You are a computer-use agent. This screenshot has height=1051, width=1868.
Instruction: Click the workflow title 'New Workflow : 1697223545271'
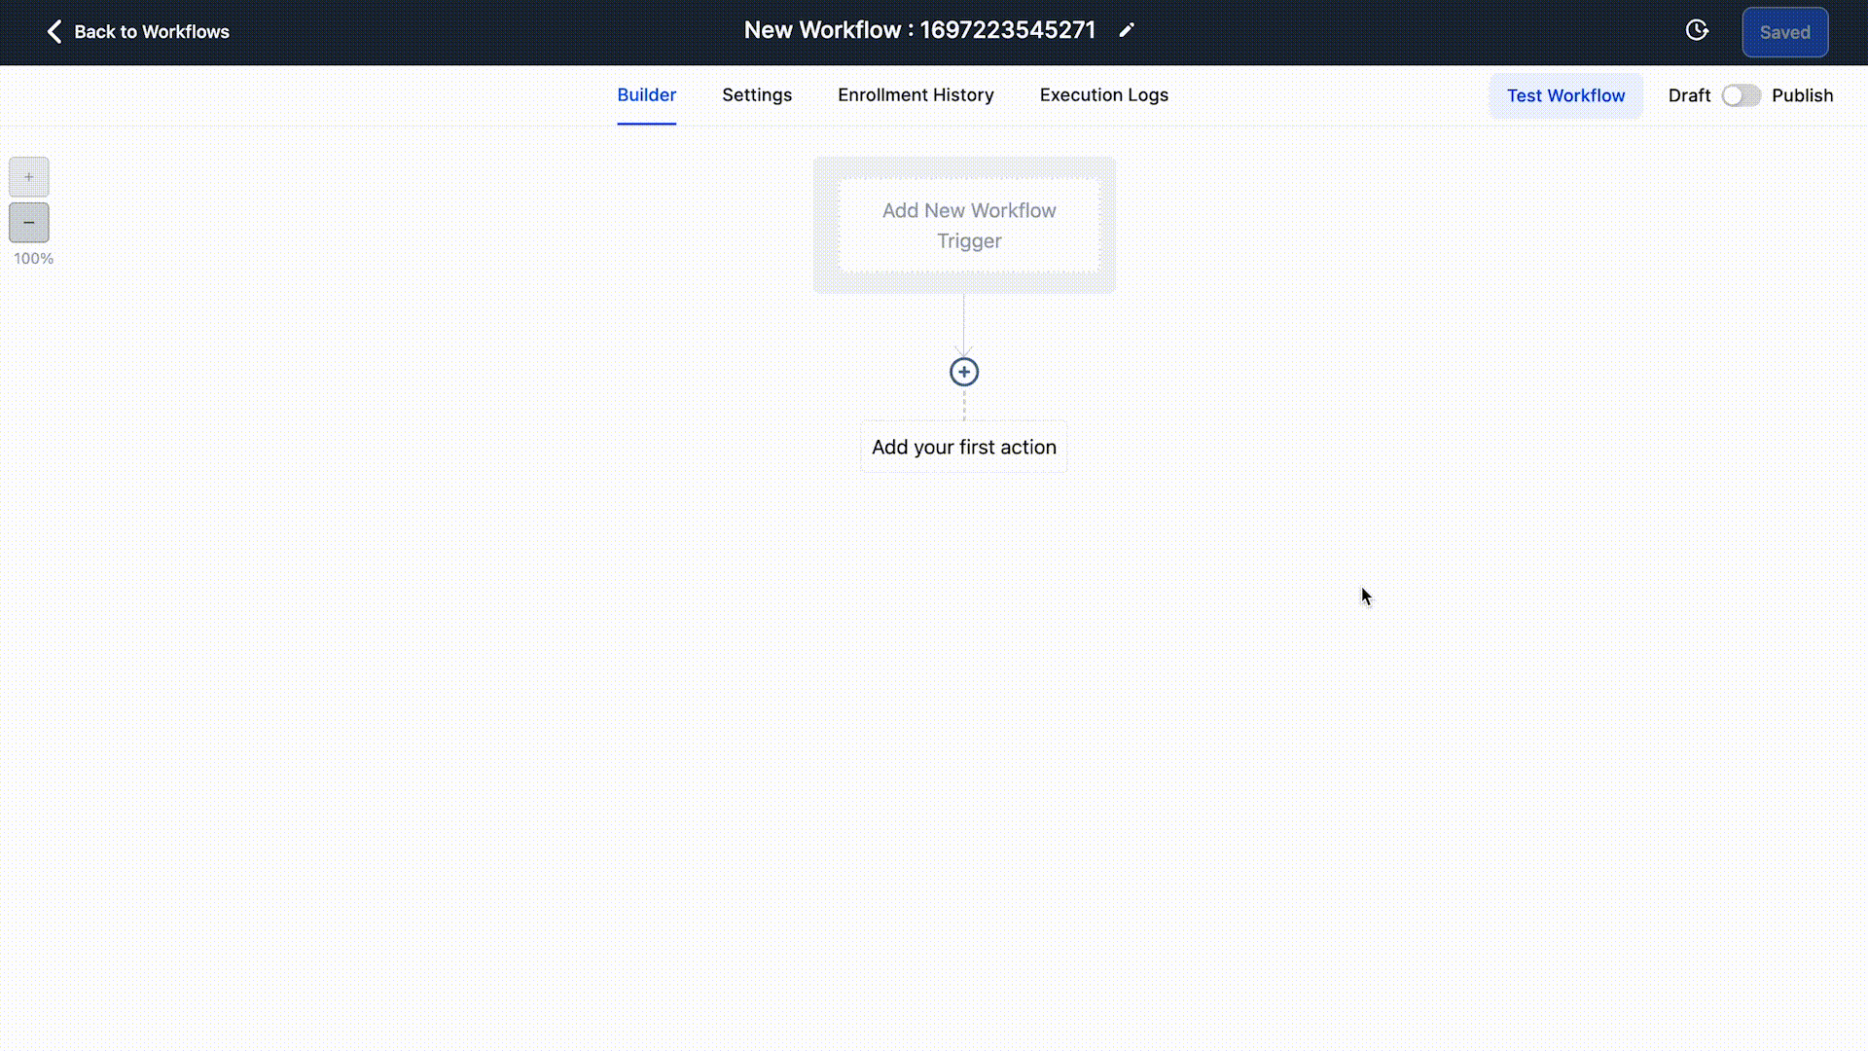coord(919,30)
